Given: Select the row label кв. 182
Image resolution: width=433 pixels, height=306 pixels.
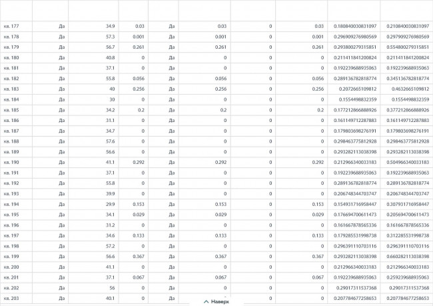Looking at the screenshot, I should pos(11,79).
